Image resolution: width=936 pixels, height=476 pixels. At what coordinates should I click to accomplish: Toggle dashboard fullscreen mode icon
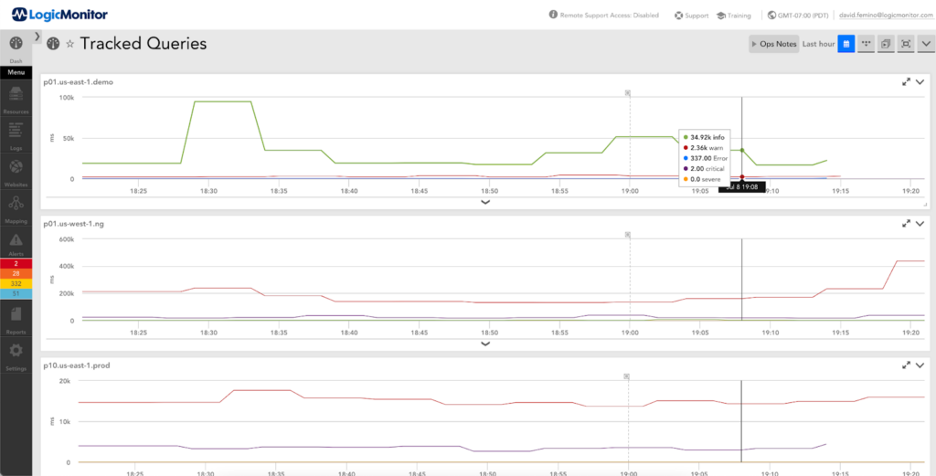click(x=906, y=44)
